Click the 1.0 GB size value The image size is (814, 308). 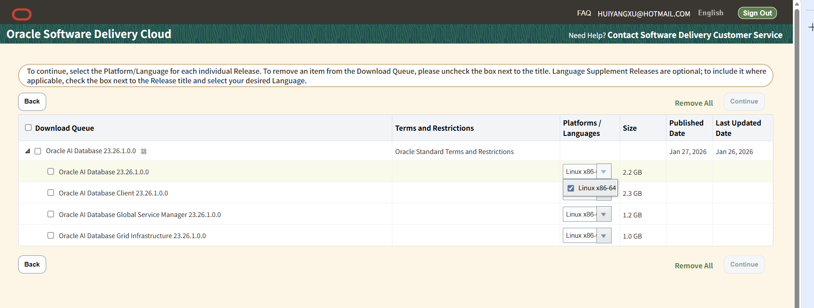point(632,236)
